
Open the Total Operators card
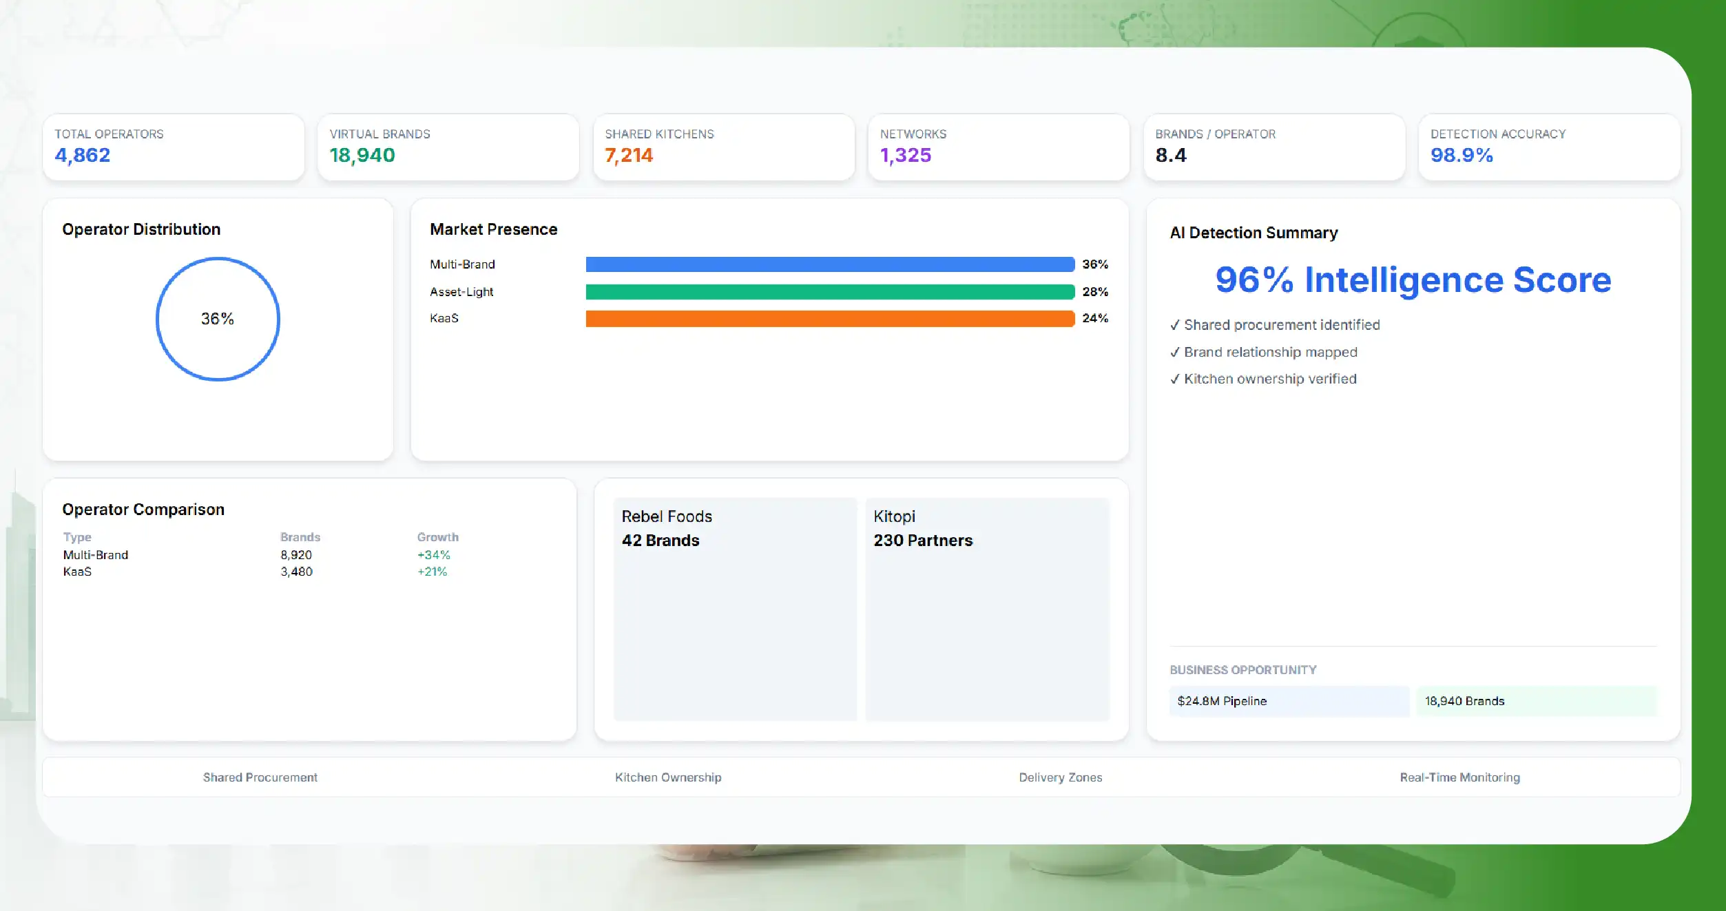tap(174, 147)
